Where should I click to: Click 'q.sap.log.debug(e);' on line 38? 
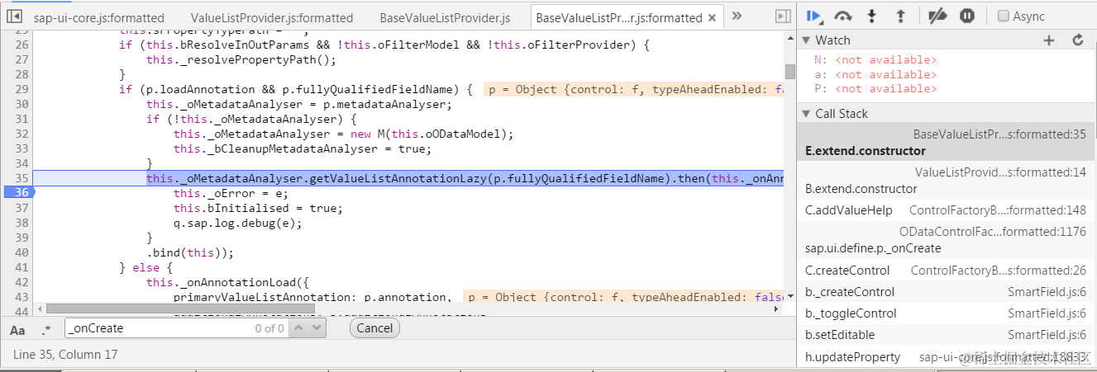(238, 223)
